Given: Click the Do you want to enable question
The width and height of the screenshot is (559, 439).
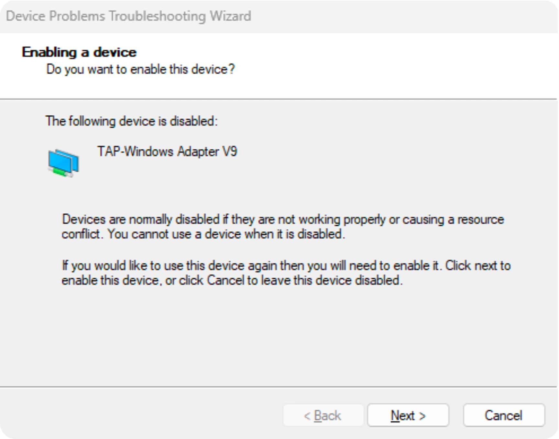Looking at the screenshot, I should 140,70.
